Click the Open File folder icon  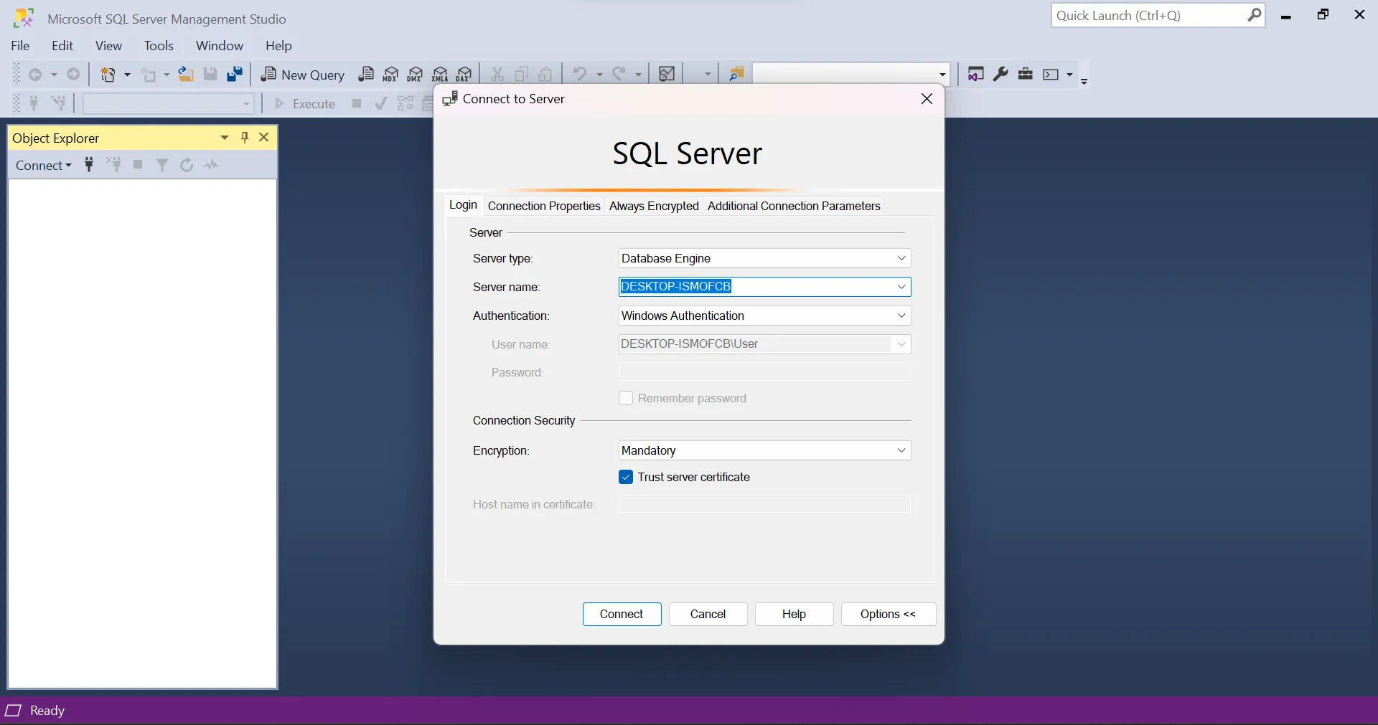[x=186, y=74]
